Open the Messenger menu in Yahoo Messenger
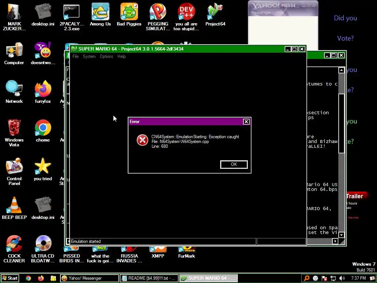 tap(261, 13)
